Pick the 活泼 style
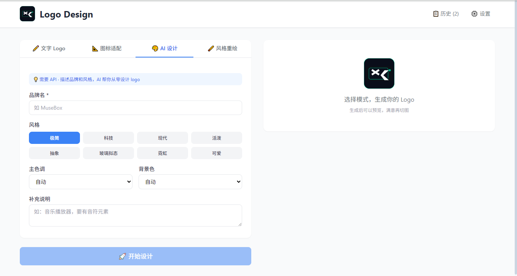Screen dimensions: 517x276 [x=217, y=138]
